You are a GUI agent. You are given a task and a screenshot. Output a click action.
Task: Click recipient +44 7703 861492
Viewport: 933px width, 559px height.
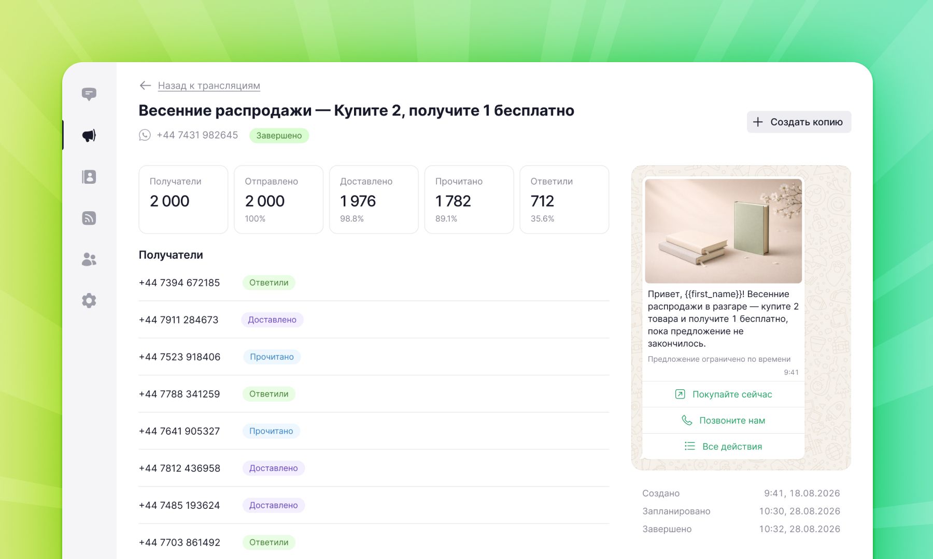(x=180, y=542)
